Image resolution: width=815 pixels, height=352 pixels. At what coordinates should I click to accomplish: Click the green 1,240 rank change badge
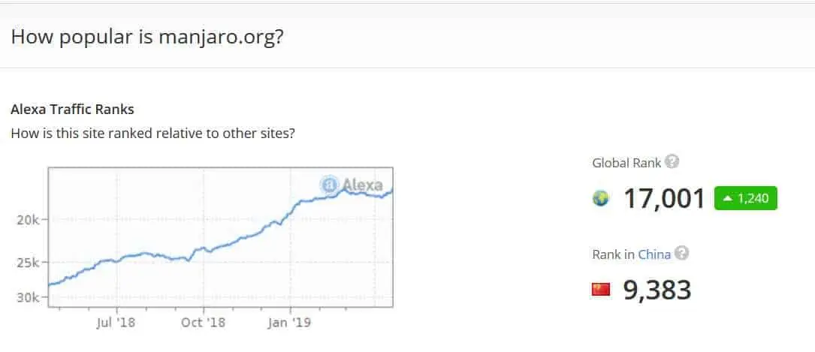tap(746, 198)
